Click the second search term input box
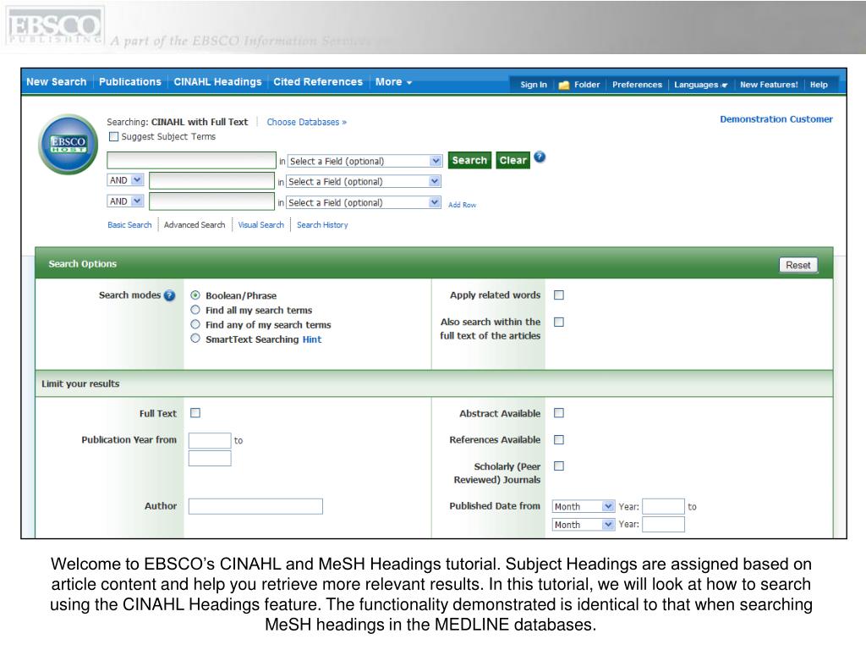The image size is (866, 650). [x=212, y=181]
